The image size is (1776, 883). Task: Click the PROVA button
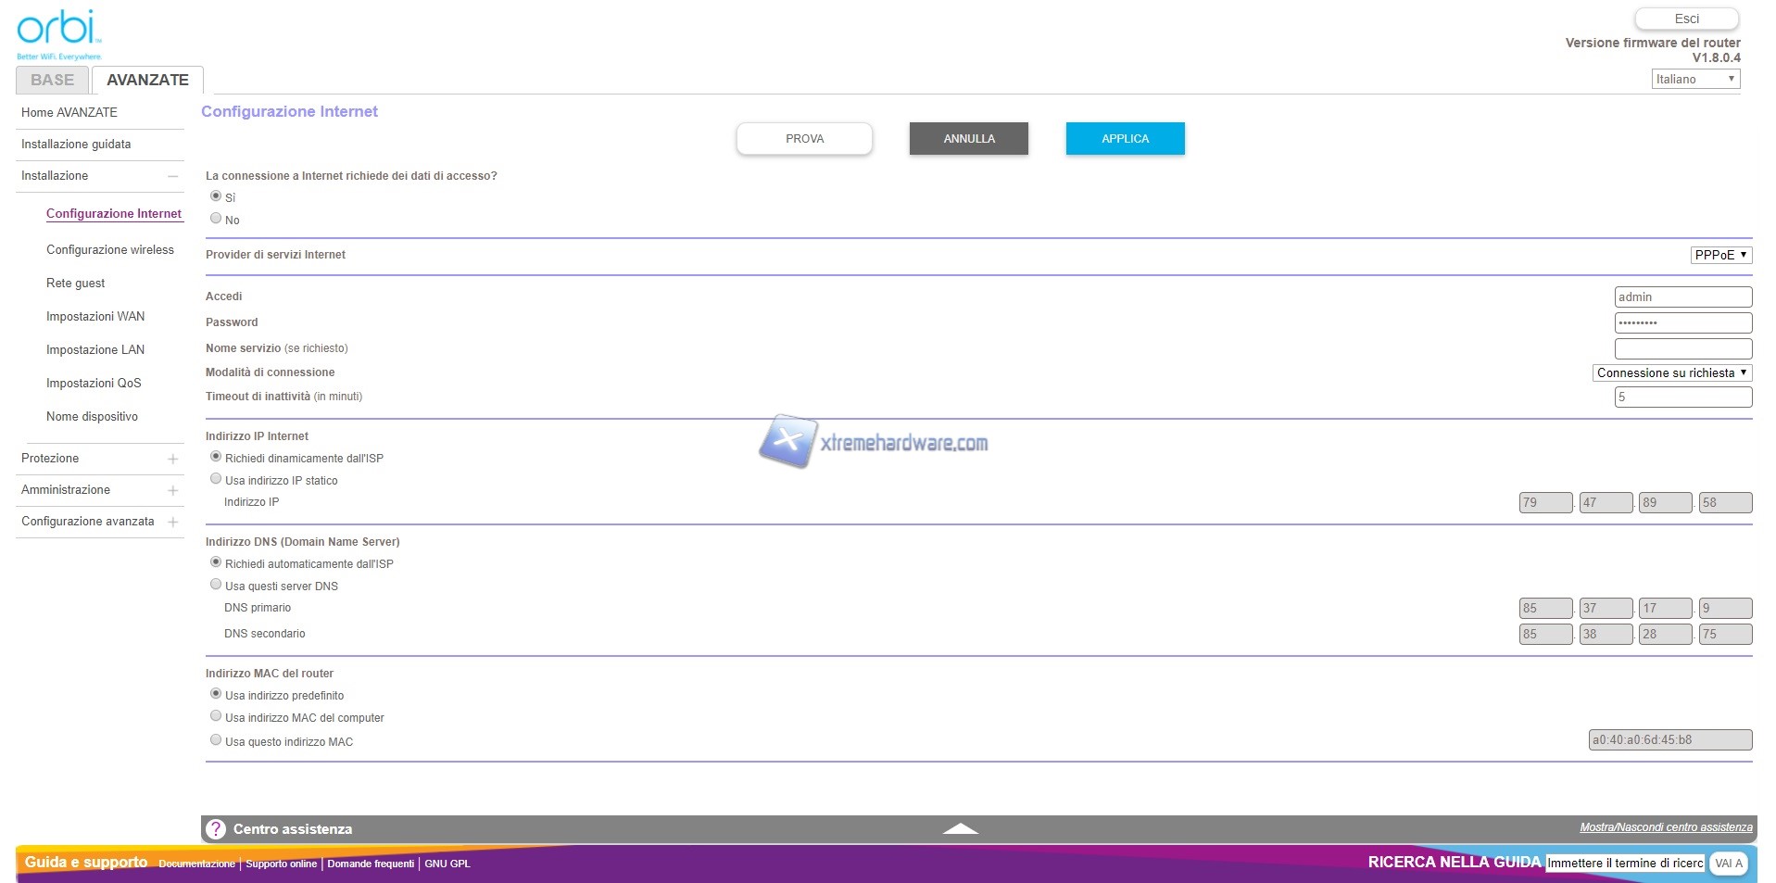tap(804, 139)
